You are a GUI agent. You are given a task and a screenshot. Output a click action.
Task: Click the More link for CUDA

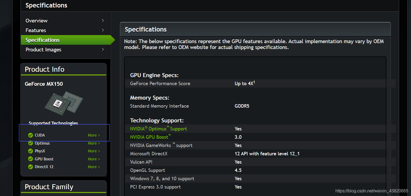pos(94,135)
